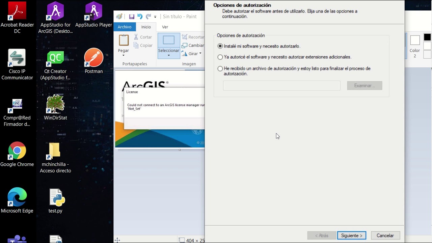Screen dimensions: 432x243
Task: Launch AppStudio for ArcGIS Desktop
Action: (55, 18)
